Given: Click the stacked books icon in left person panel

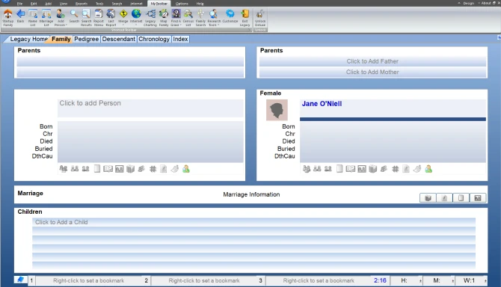Looking at the screenshot, I should (x=130, y=169).
